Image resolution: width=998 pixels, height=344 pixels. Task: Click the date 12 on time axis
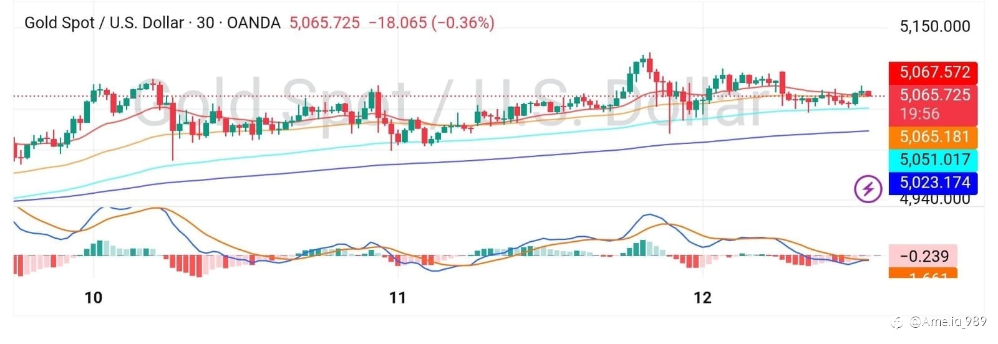(x=702, y=298)
